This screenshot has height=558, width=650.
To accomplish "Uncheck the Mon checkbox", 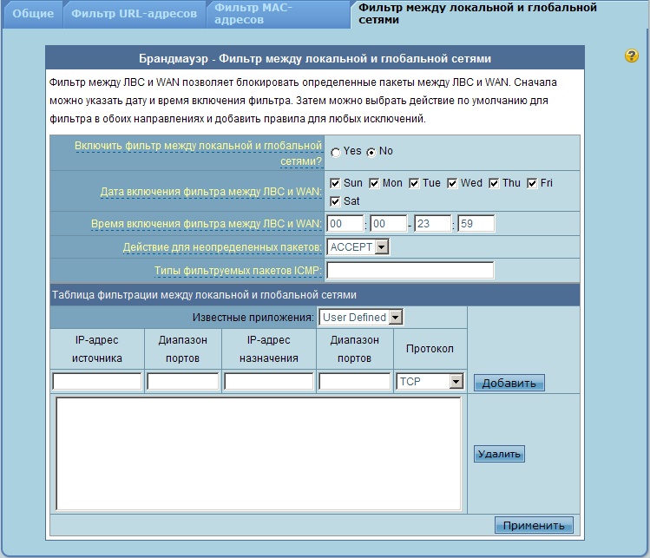I will click(374, 183).
